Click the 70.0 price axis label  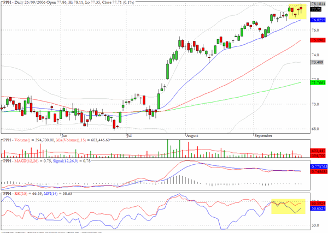[315, 104]
